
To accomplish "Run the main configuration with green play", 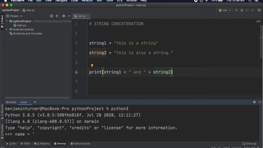I will [x=236, y=10].
